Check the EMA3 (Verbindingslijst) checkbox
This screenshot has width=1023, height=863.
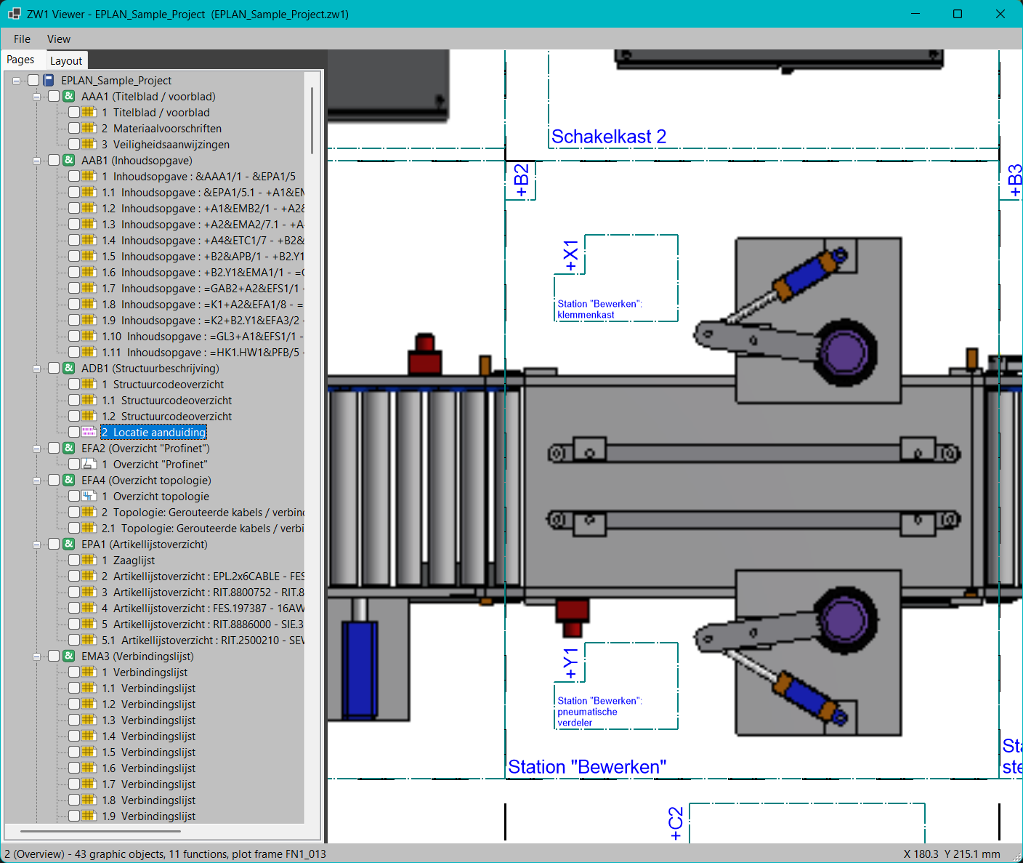(x=54, y=656)
